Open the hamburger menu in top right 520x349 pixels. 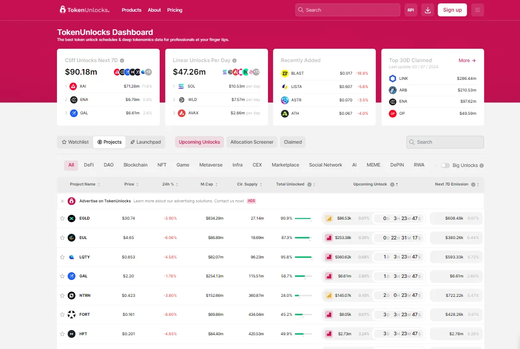click(x=477, y=9)
